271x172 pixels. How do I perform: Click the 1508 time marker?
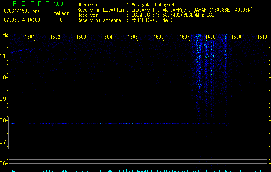coord(210,37)
